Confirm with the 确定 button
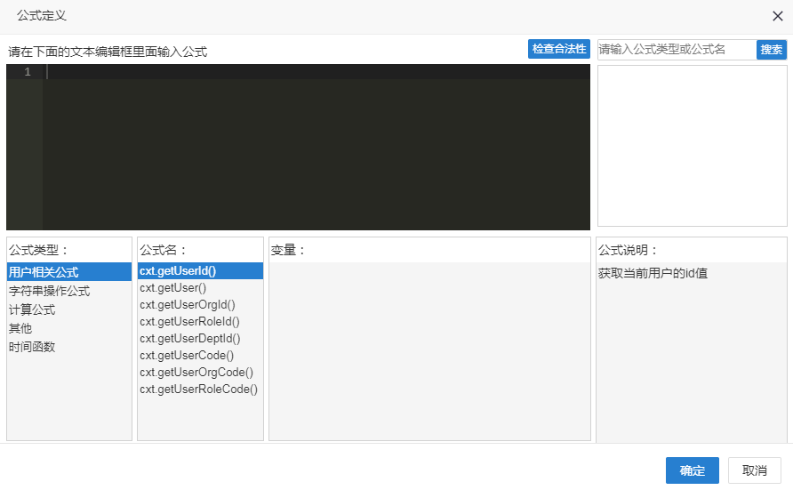 pyautogui.click(x=692, y=471)
